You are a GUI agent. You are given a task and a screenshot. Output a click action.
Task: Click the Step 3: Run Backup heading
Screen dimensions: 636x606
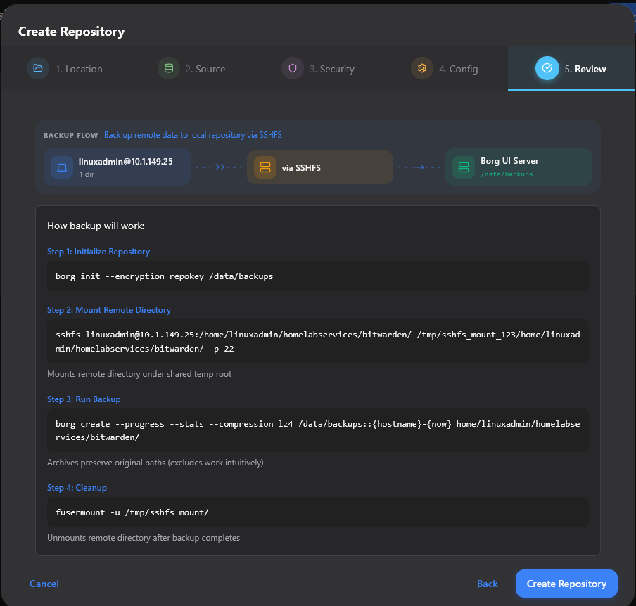click(83, 398)
